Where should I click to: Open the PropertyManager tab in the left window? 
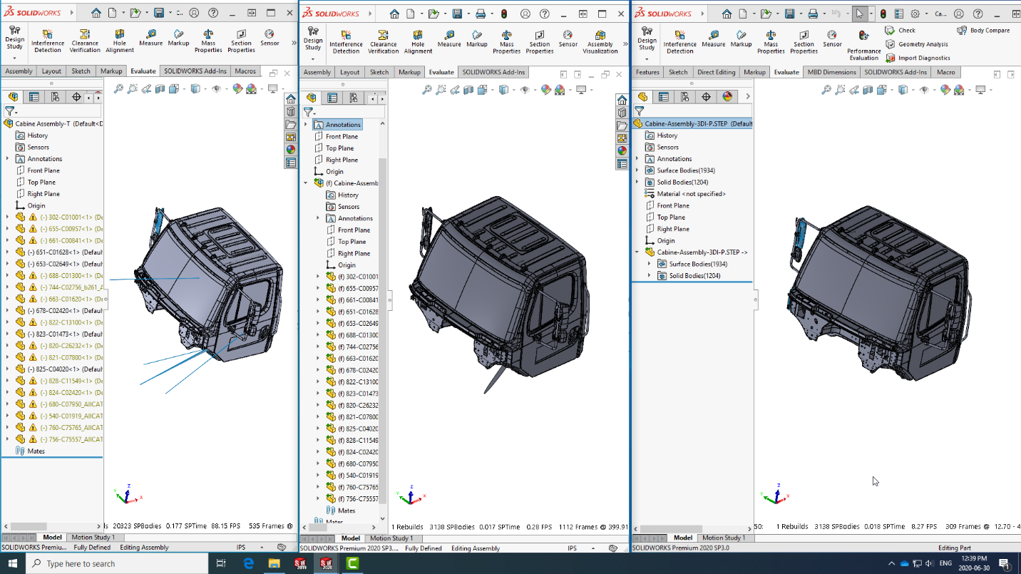34,97
